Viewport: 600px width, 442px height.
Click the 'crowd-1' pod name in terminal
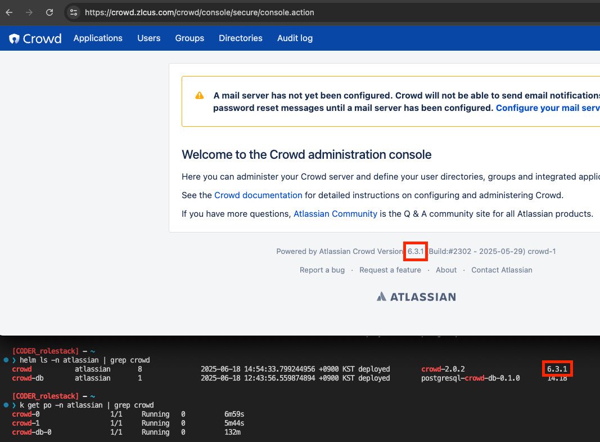point(26,423)
